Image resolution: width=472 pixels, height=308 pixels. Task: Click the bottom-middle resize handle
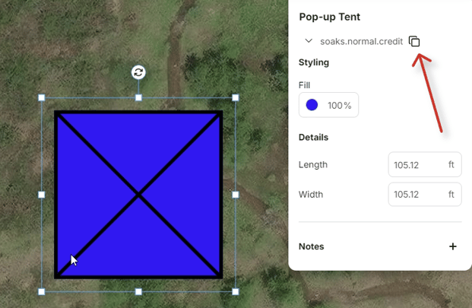[138, 291]
